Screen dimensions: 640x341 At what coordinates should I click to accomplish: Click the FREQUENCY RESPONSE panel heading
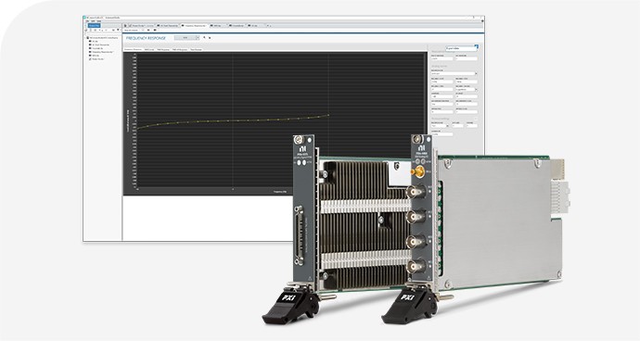(146, 38)
